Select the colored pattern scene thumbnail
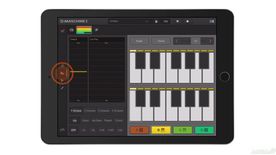This screenshot has width=276, height=155. point(84,30)
